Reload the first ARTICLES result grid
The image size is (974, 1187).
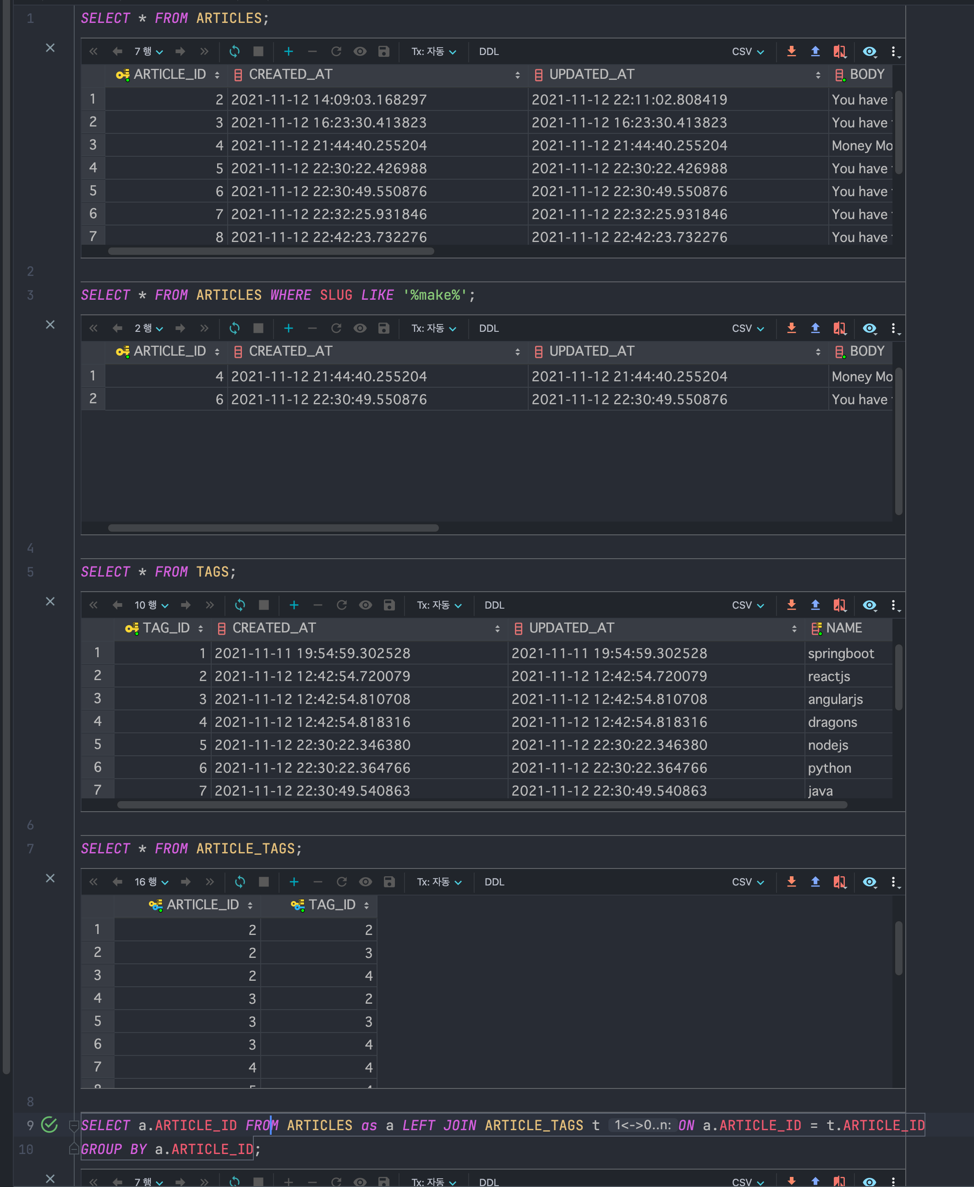coord(235,52)
